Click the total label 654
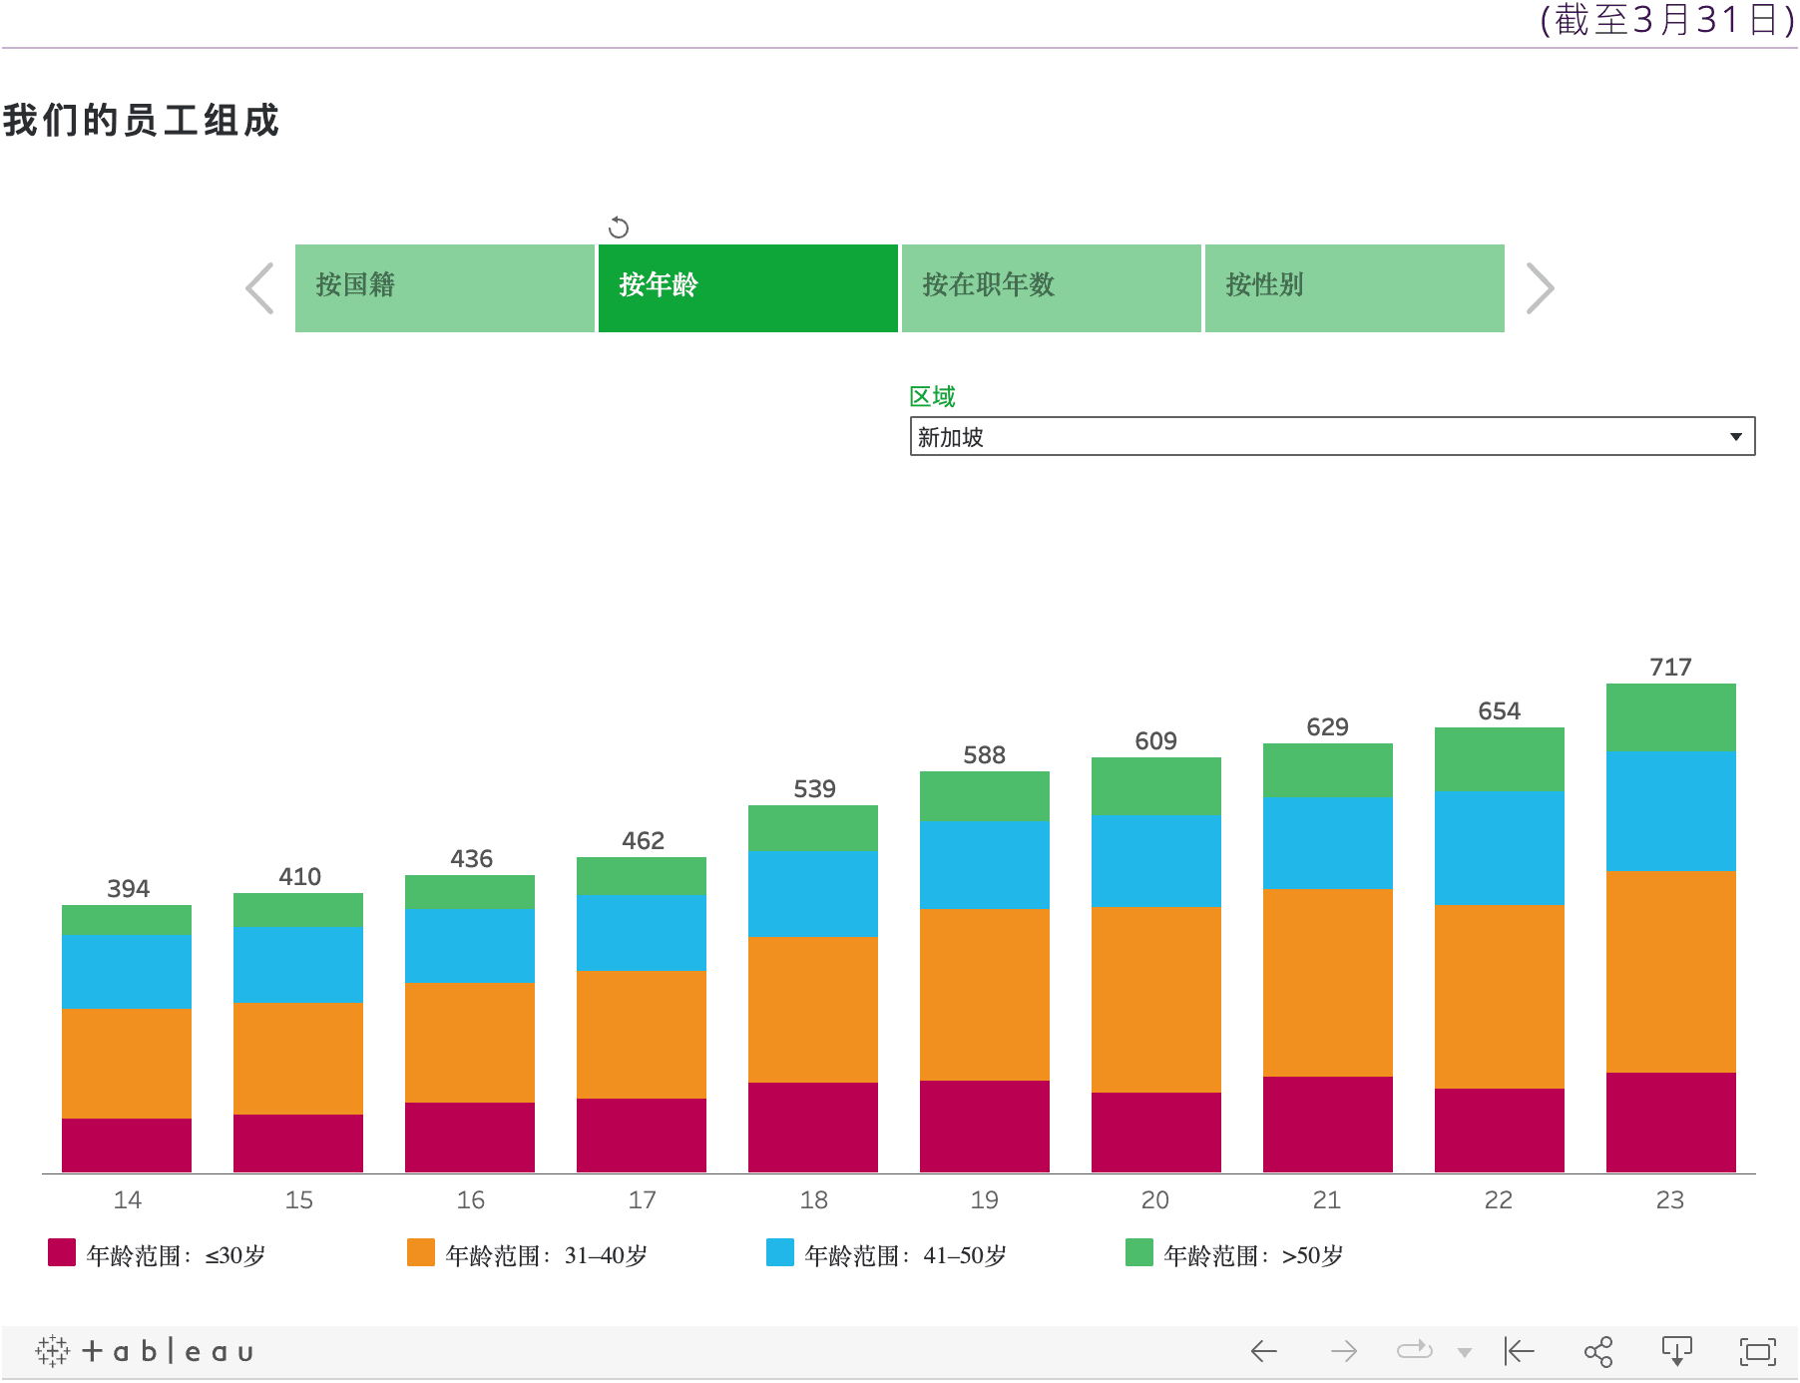 pos(1500,710)
